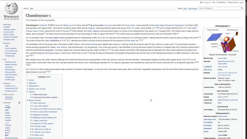Open the top-bar Talk link for this IP
Viewport: 247px width, 139px height.
pos(214,3)
